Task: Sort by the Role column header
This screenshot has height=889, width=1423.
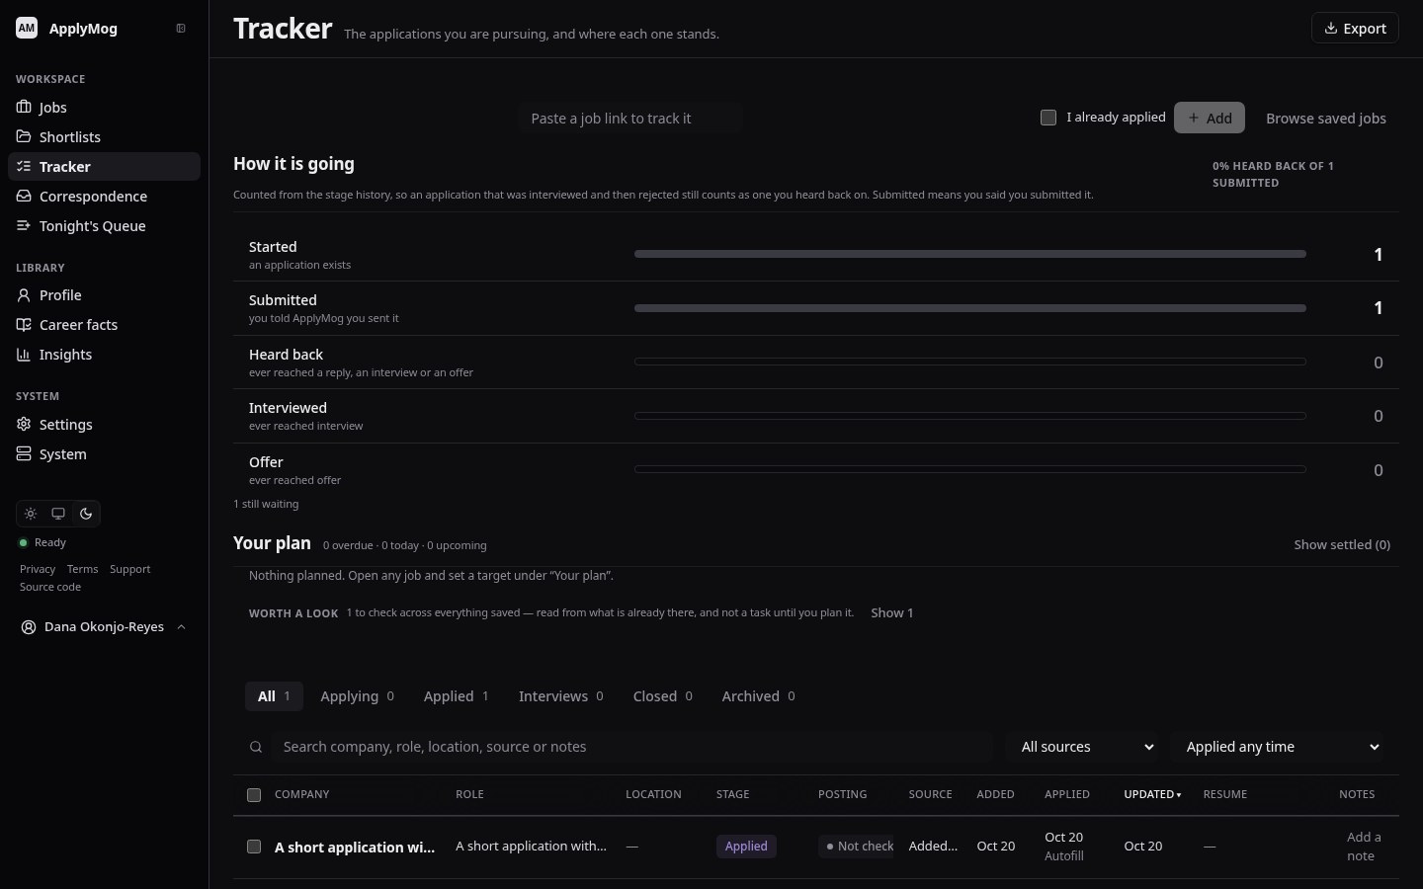Action: click(469, 794)
